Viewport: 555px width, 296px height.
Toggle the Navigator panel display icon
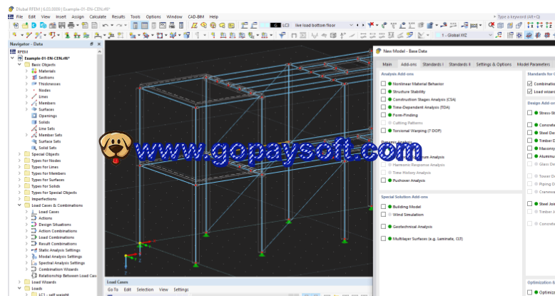pyautogui.click(x=136, y=26)
